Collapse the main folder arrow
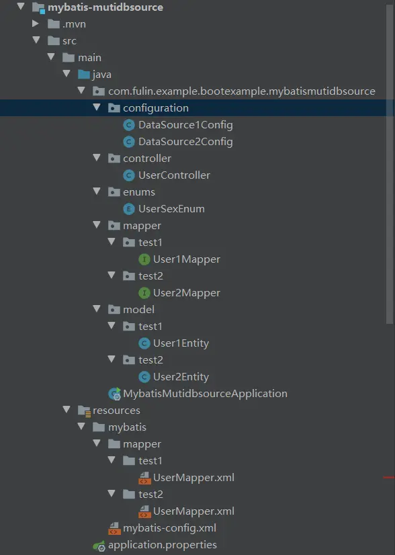The height and width of the screenshot is (555, 395). click(x=51, y=56)
